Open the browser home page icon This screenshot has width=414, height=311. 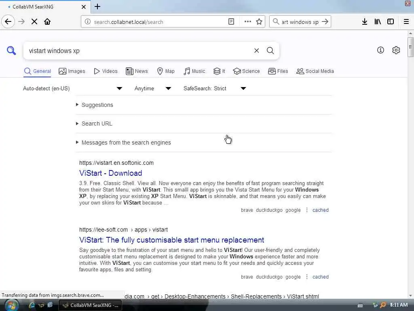tap(47, 22)
